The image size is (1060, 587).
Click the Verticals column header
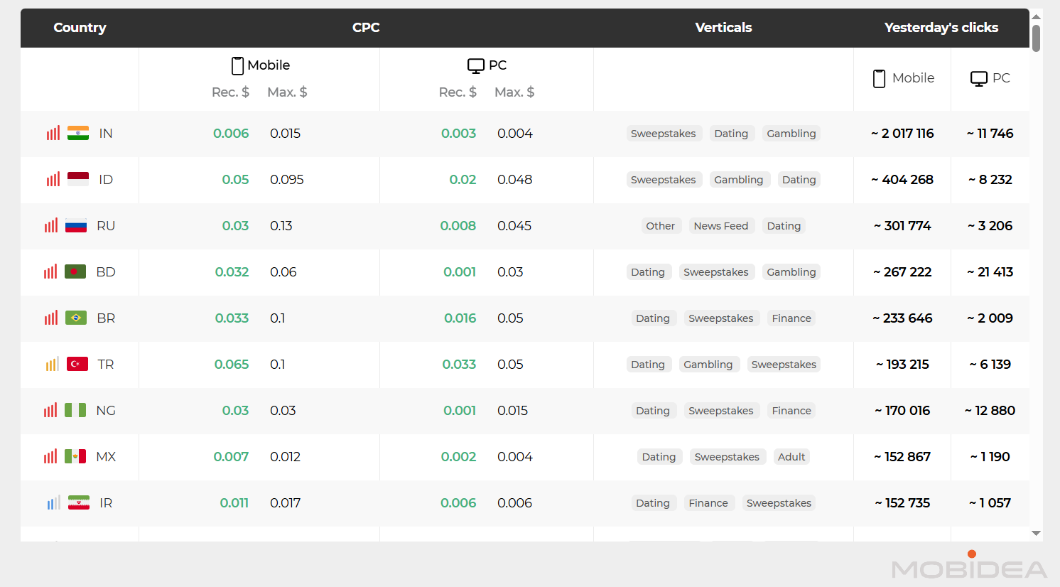click(x=723, y=28)
